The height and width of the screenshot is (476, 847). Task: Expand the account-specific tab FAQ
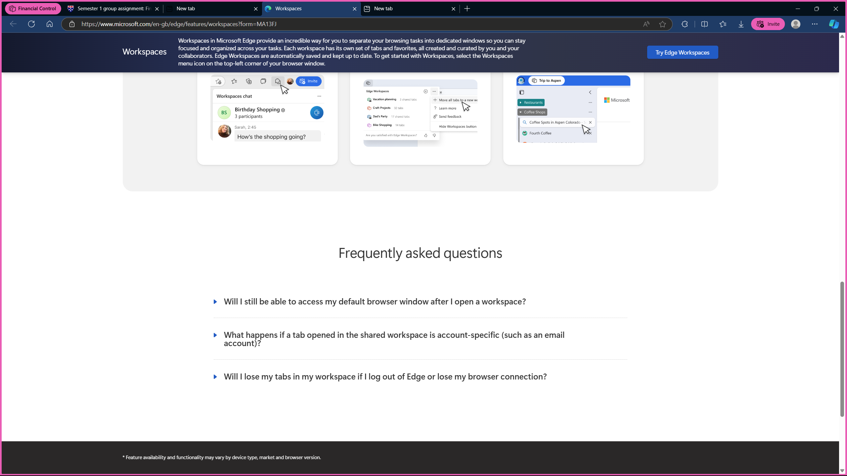pos(394,339)
